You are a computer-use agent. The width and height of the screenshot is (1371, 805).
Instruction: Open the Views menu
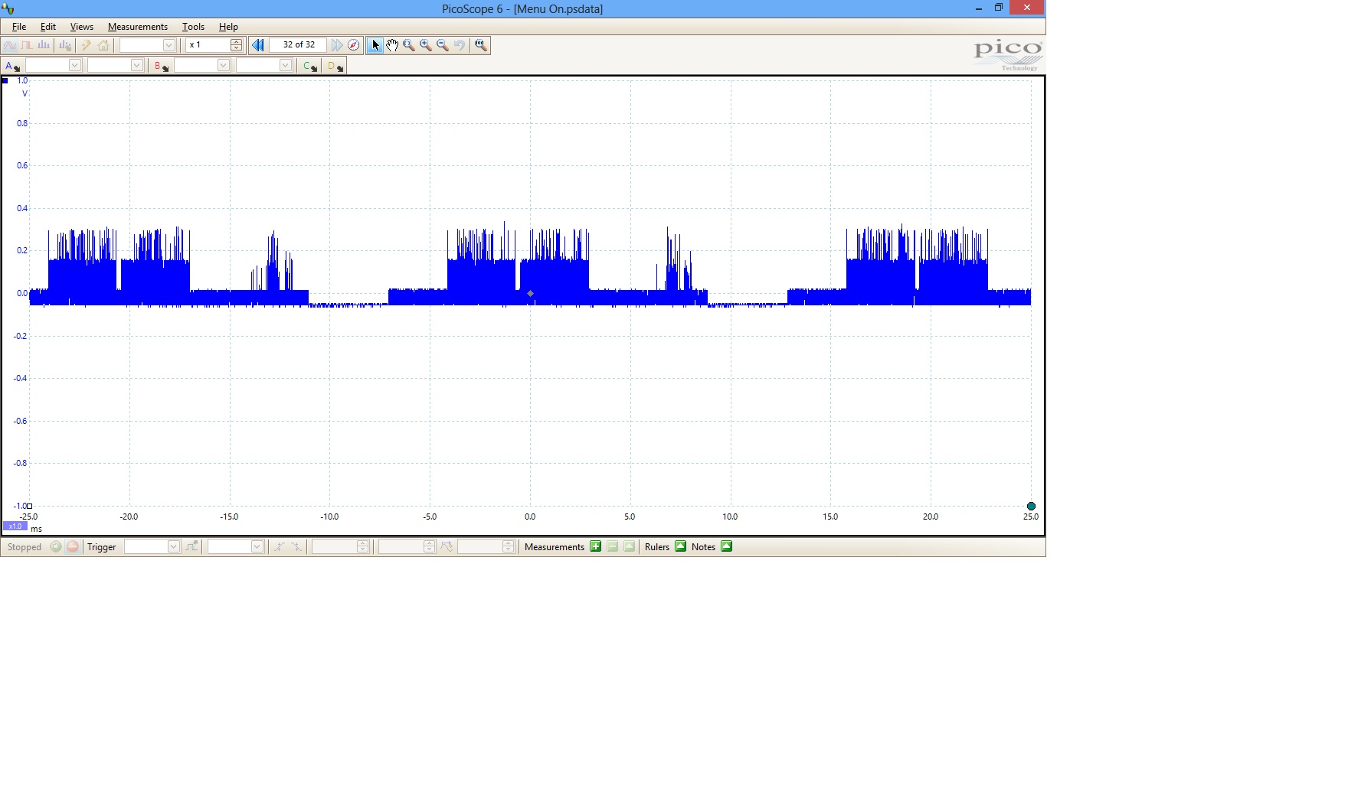(82, 27)
